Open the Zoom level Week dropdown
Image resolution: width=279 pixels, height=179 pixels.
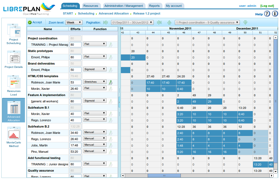74,22
